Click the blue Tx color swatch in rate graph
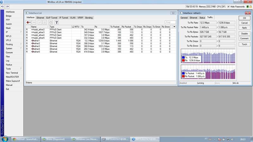This screenshot has height=142, width=253. [x=183, y=57]
